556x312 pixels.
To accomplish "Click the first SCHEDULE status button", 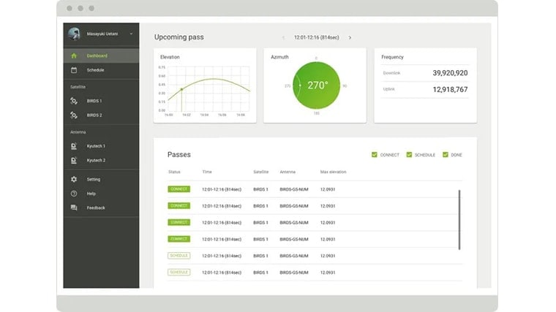I will (x=179, y=256).
